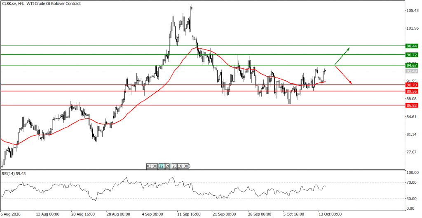Select the green 96.72 resistance price label
Image resolution: width=422 pixels, height=218 pixels.
tap(412, 55)
